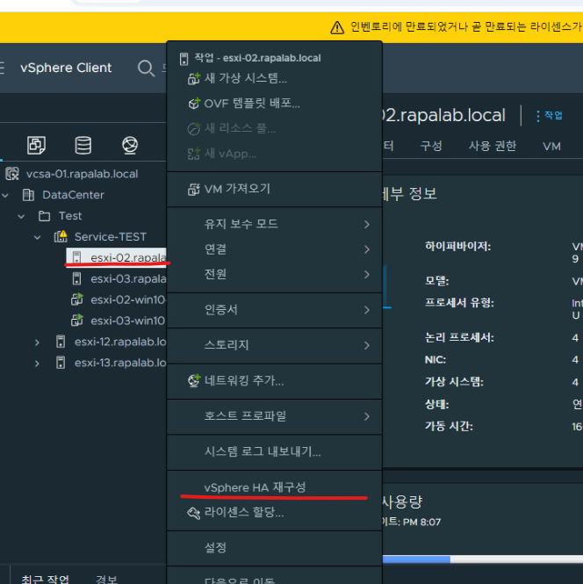Select 설정 menu entry
This screenshot has height=584, width=583.
click(x=275, y=548)
